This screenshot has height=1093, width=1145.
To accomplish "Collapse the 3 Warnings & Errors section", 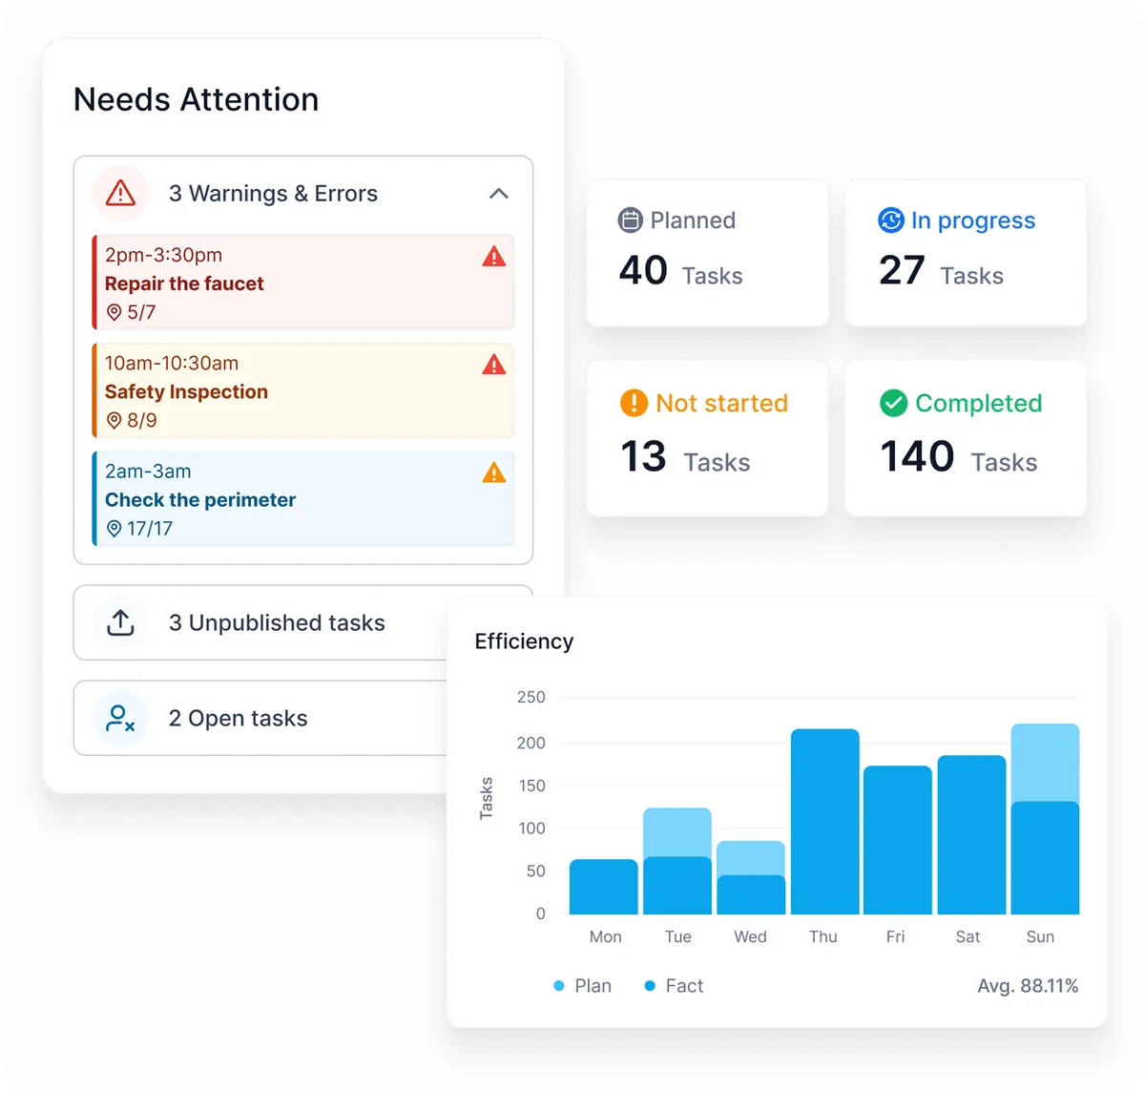I will point(498,193).
